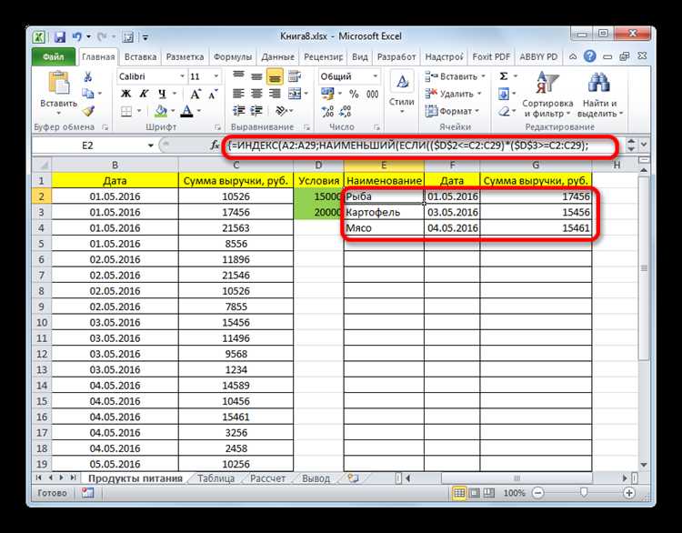This screenshot has width=682, height=533.
Task: Click column header C
Action: pos(236,165)
